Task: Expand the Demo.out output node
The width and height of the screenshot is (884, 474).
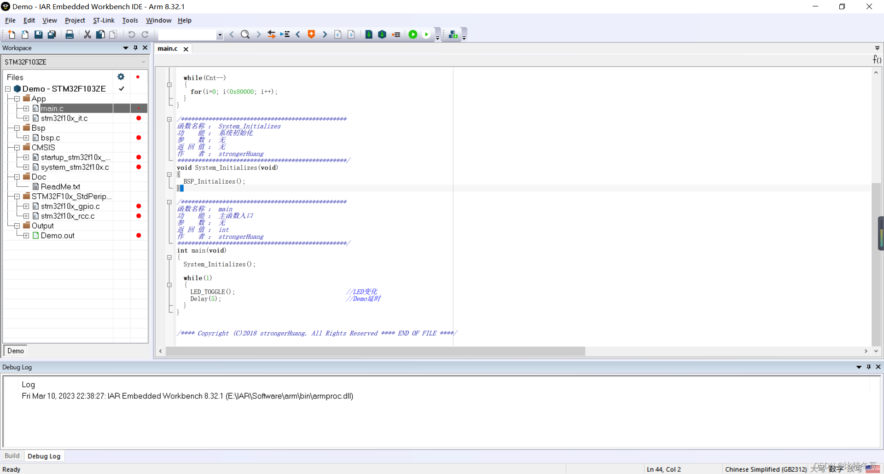Action: coord(26,236)
